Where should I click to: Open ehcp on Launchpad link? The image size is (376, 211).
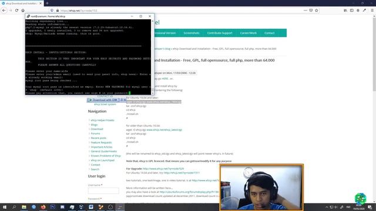pos(102,160)
